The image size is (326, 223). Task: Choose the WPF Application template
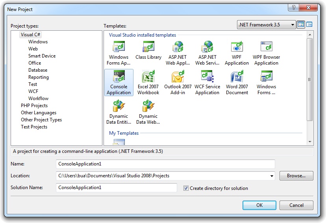(x=237, y=53)
